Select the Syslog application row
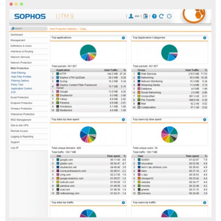 coord(88,81)
